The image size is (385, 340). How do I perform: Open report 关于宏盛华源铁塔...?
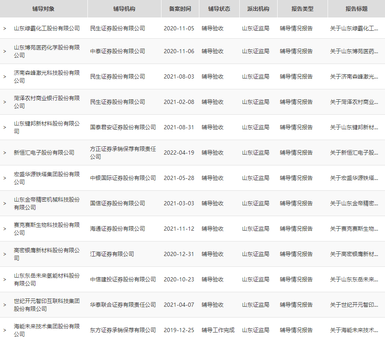[354, 178]
